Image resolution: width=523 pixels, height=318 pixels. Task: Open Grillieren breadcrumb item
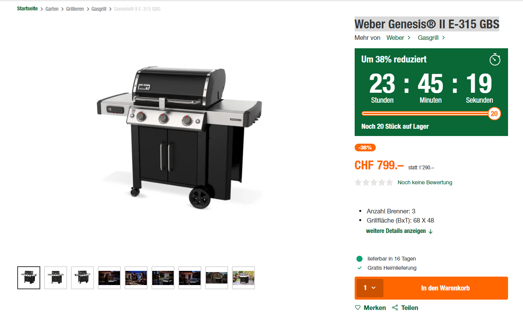[x=75, y=9]
